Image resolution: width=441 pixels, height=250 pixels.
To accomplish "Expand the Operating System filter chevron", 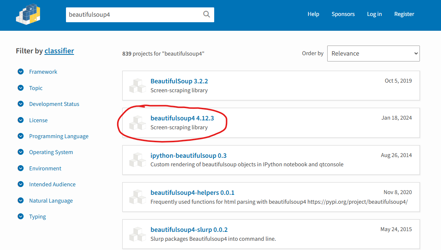I will click(20, 152).
